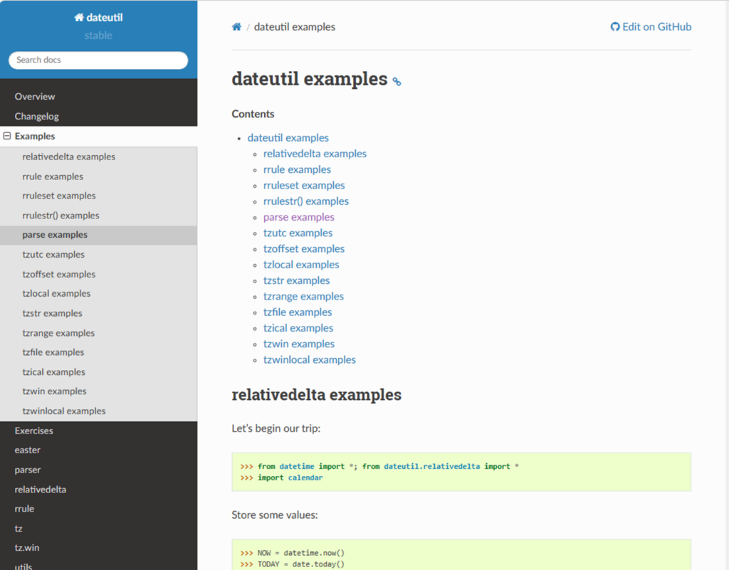Click tzwin examples link in Contents list
The height and width of the screenshot is (570, 729).
coord(299,344)
